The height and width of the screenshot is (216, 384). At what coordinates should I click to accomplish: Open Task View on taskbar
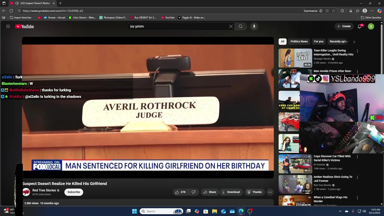tap(188, 211)
